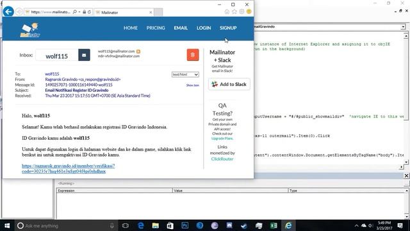Switch to Excel in the taskbar
Viewport: 410px width, 231px height.
pyautogui.click(x=274, y=225)
